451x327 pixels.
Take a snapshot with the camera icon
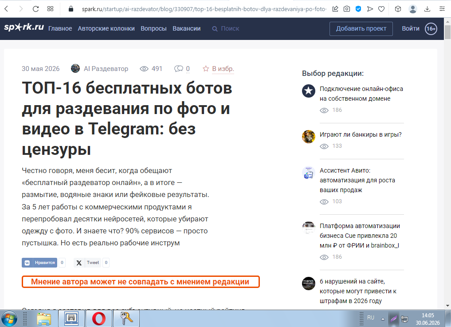tap(347, 9)
